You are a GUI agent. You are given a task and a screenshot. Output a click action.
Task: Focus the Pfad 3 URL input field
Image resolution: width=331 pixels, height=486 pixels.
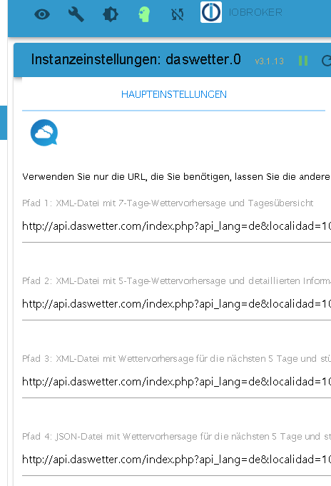pyautogui.click(x=176, y=383)
